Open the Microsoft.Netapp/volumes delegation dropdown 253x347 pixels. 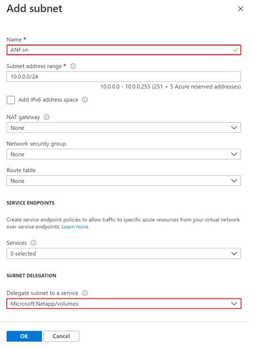click(123, 304)
